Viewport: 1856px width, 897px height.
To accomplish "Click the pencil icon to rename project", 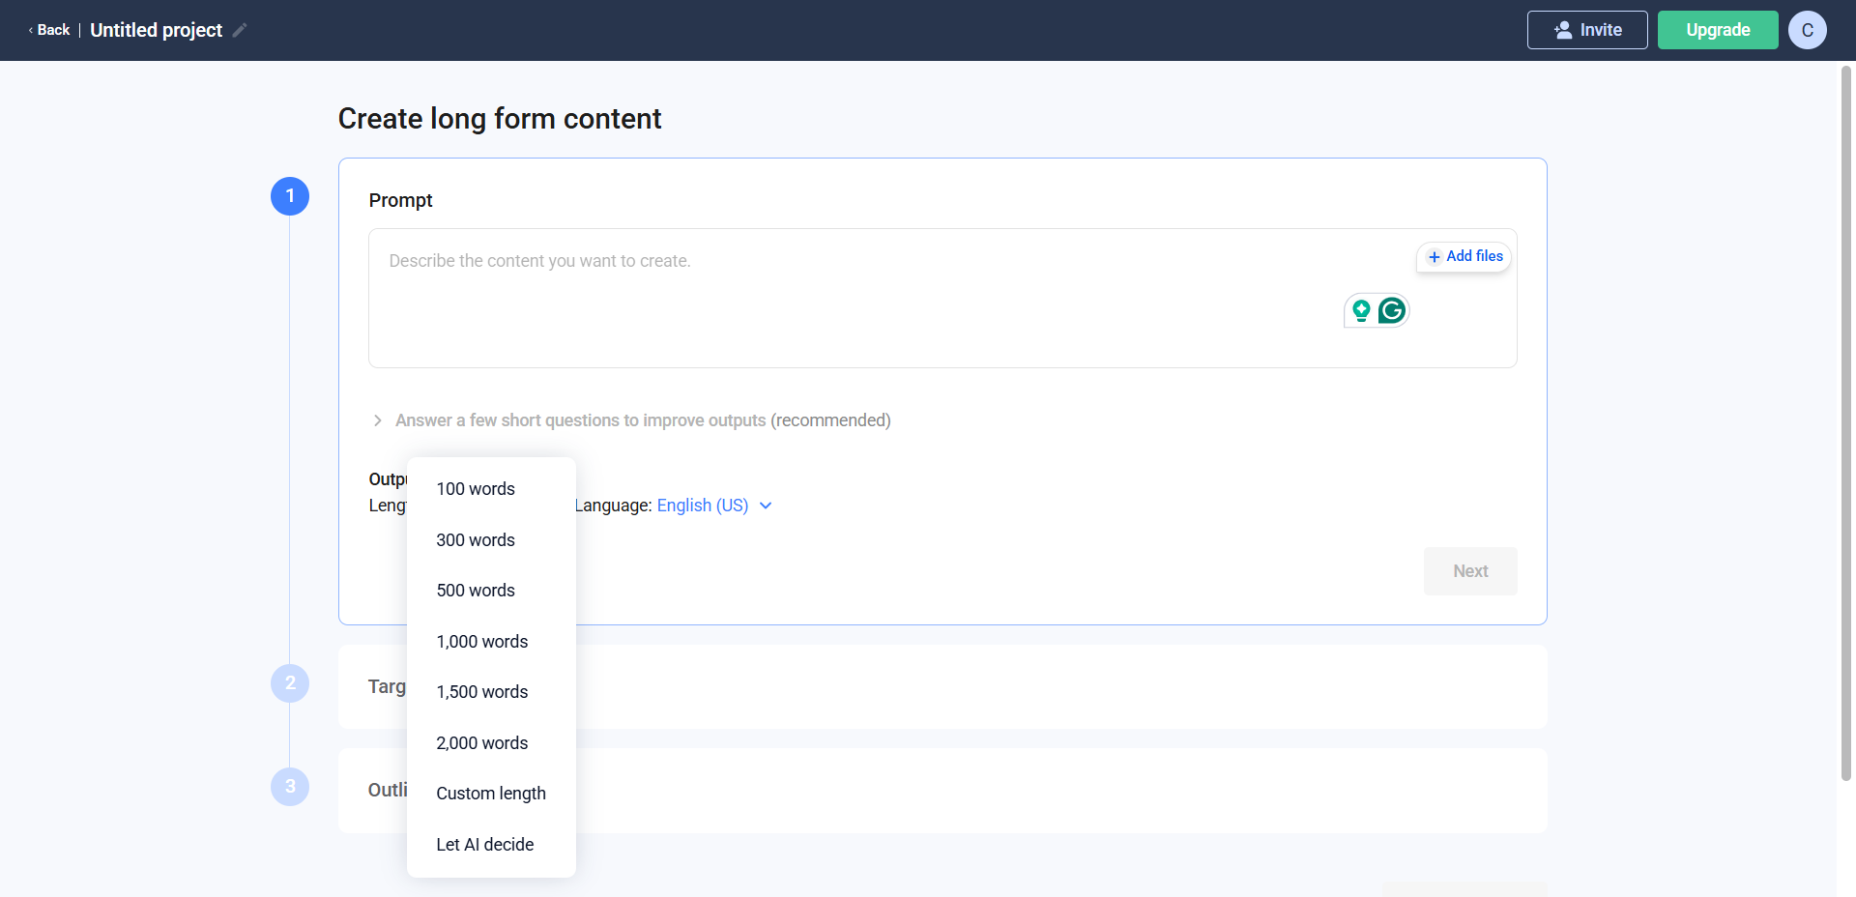I will (x=240, y=30).
